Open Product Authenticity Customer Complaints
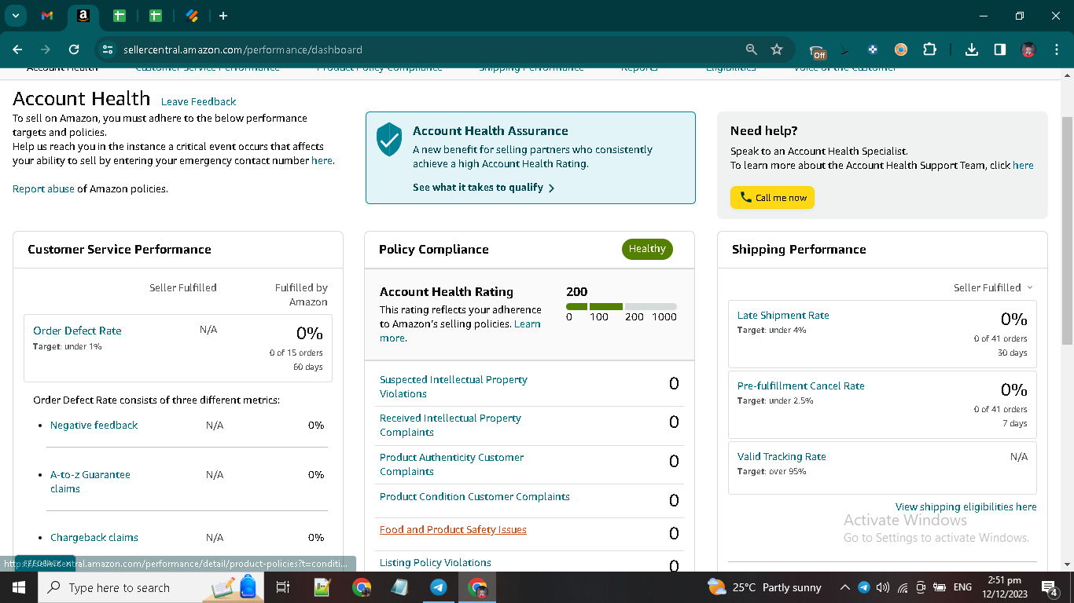 click(x=451, y=464)
